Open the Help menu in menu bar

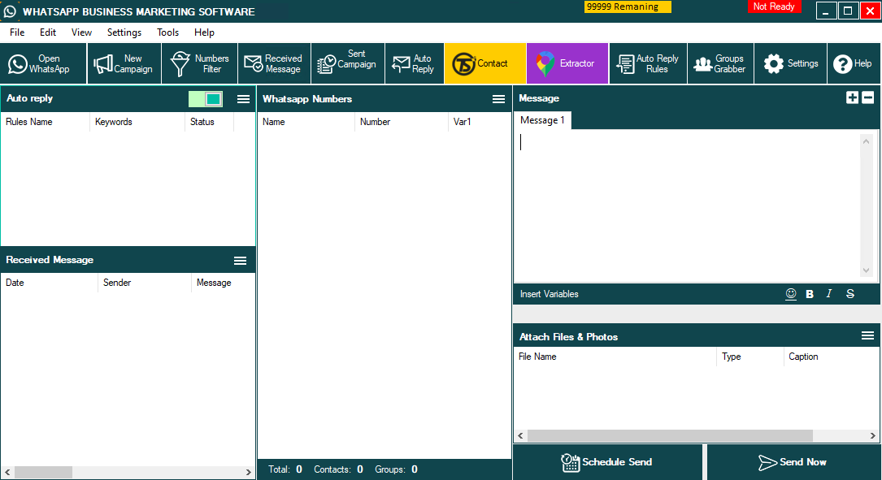tap(204, 32)
